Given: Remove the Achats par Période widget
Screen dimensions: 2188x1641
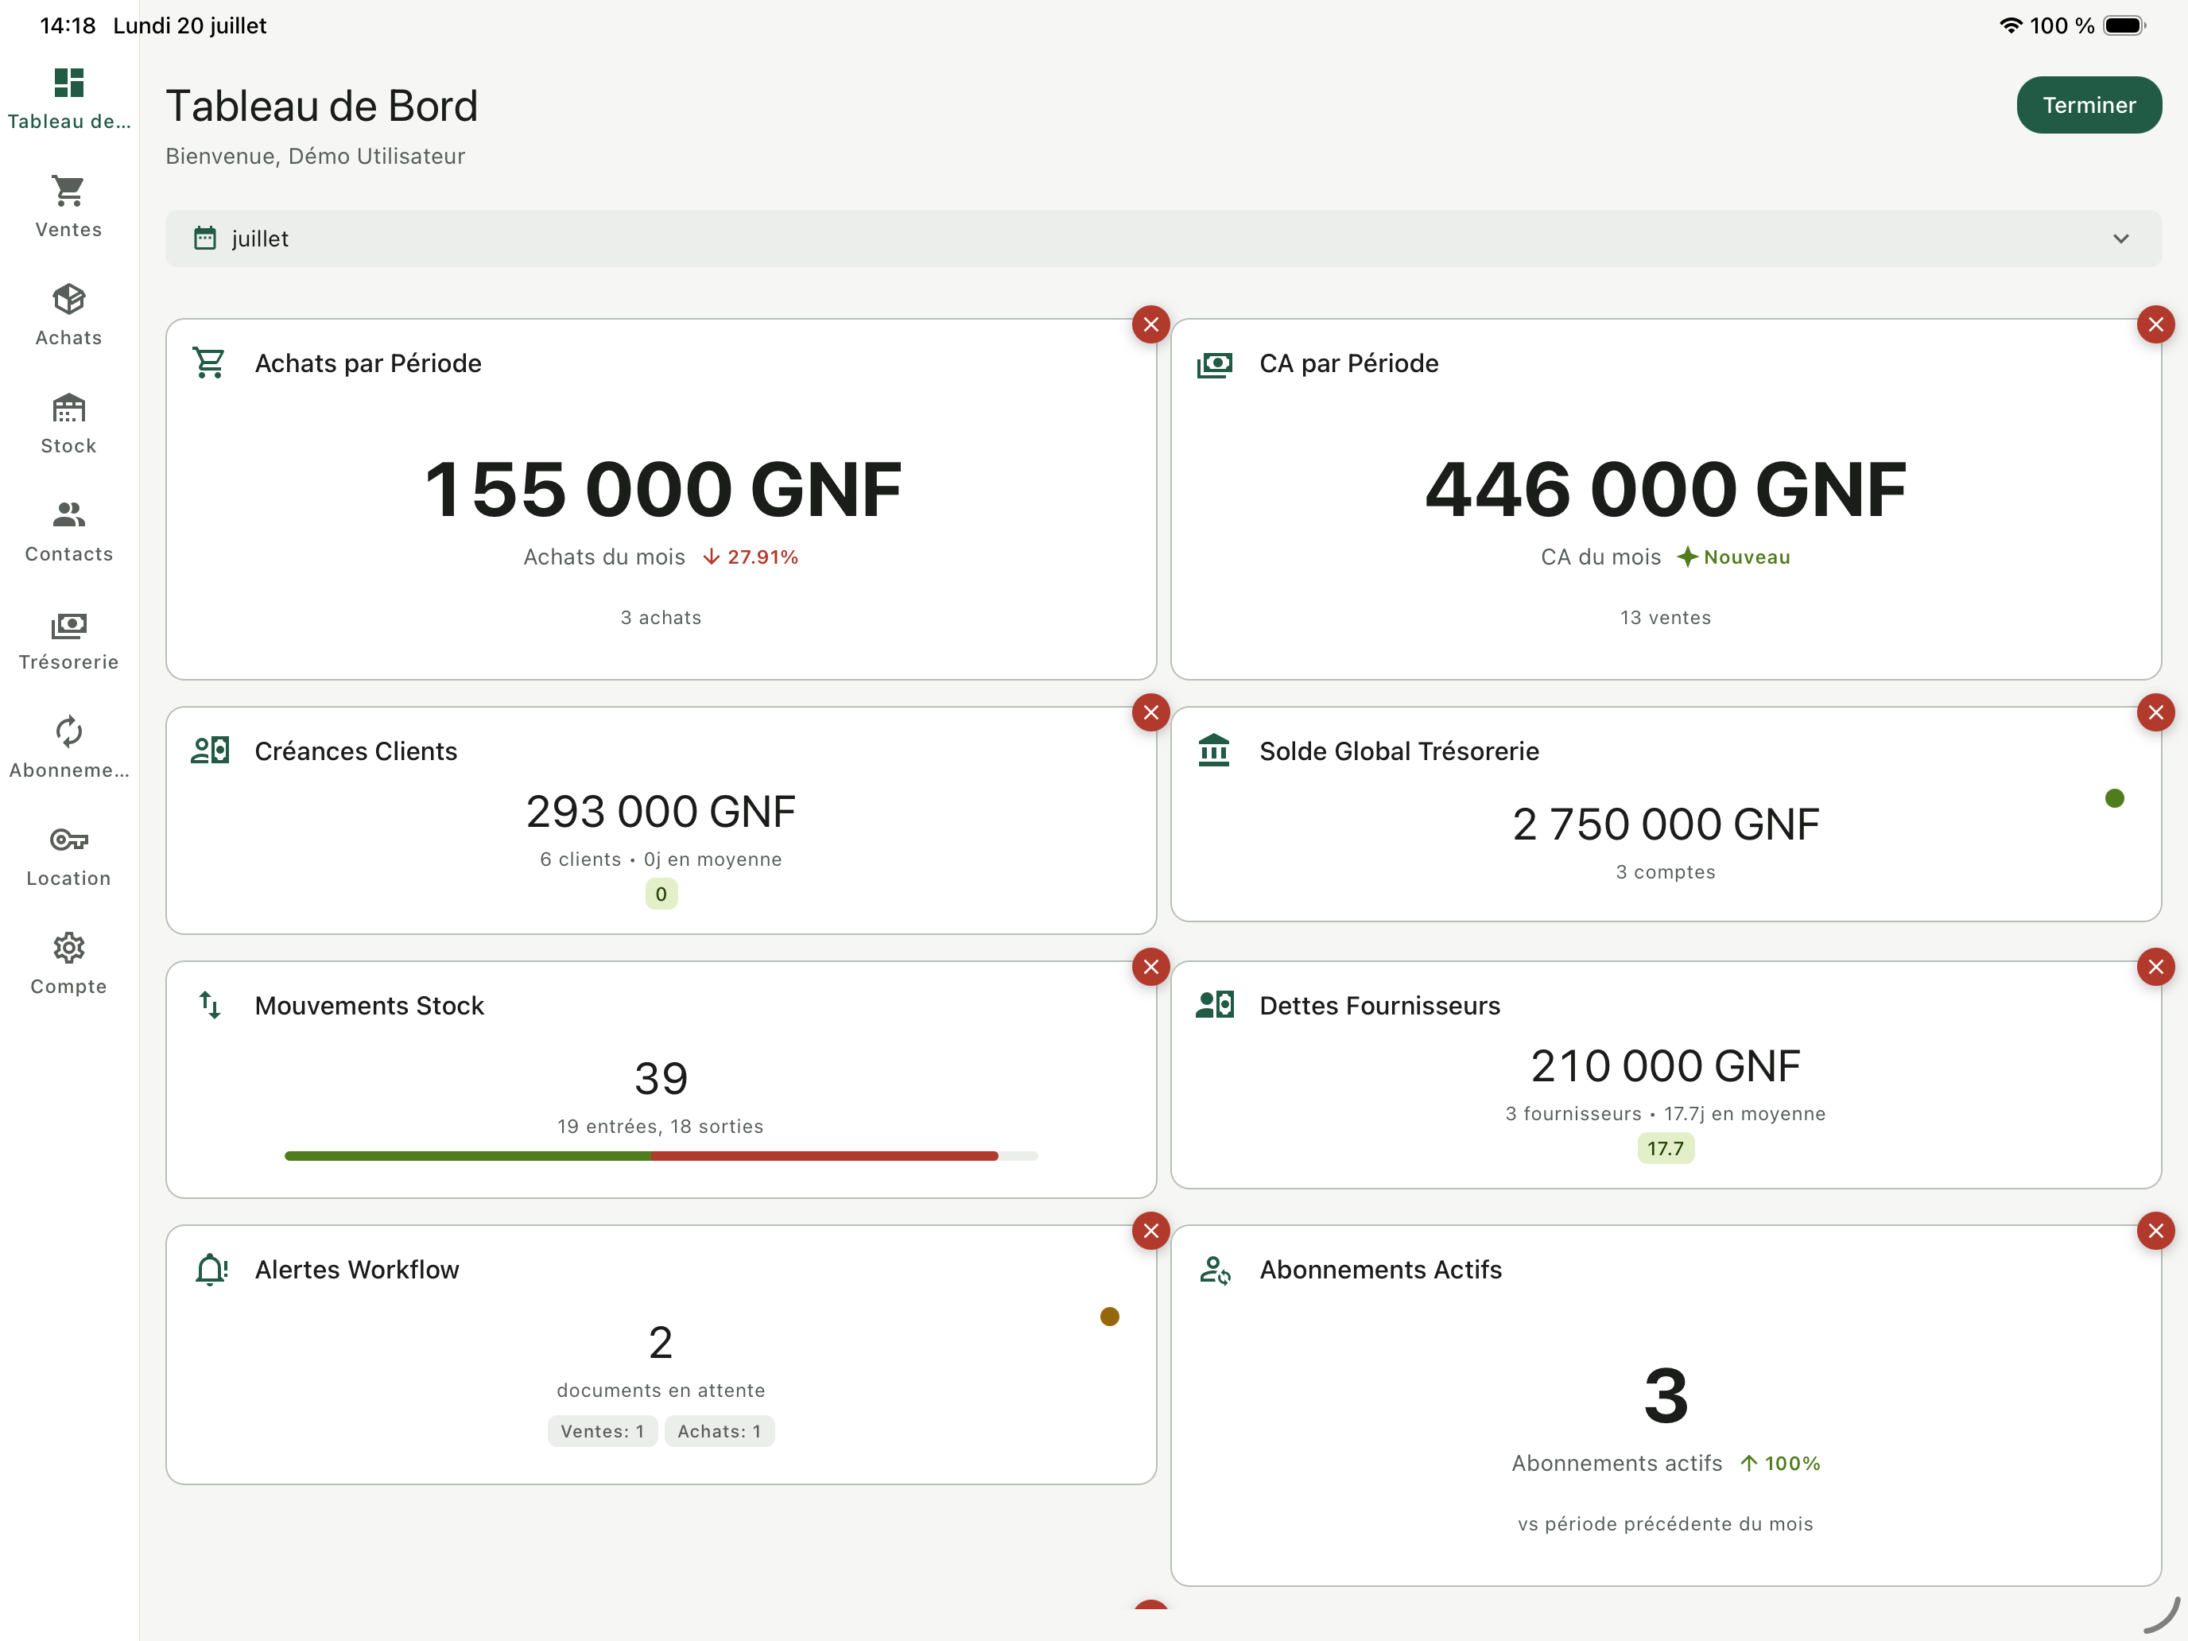Looking at the screenshot, I should point(1150,324).
